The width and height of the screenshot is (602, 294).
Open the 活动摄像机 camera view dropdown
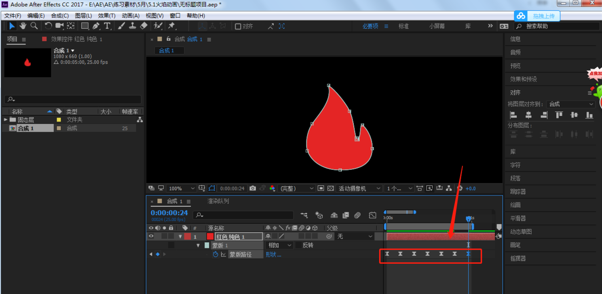(359, 188)
